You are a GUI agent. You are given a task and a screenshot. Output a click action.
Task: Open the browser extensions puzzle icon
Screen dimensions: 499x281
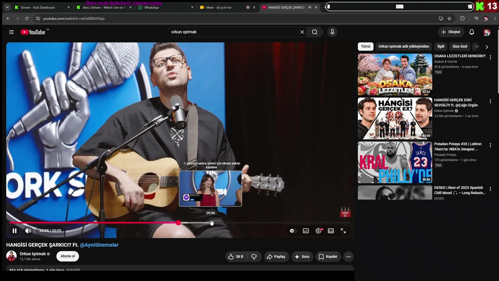462,18
